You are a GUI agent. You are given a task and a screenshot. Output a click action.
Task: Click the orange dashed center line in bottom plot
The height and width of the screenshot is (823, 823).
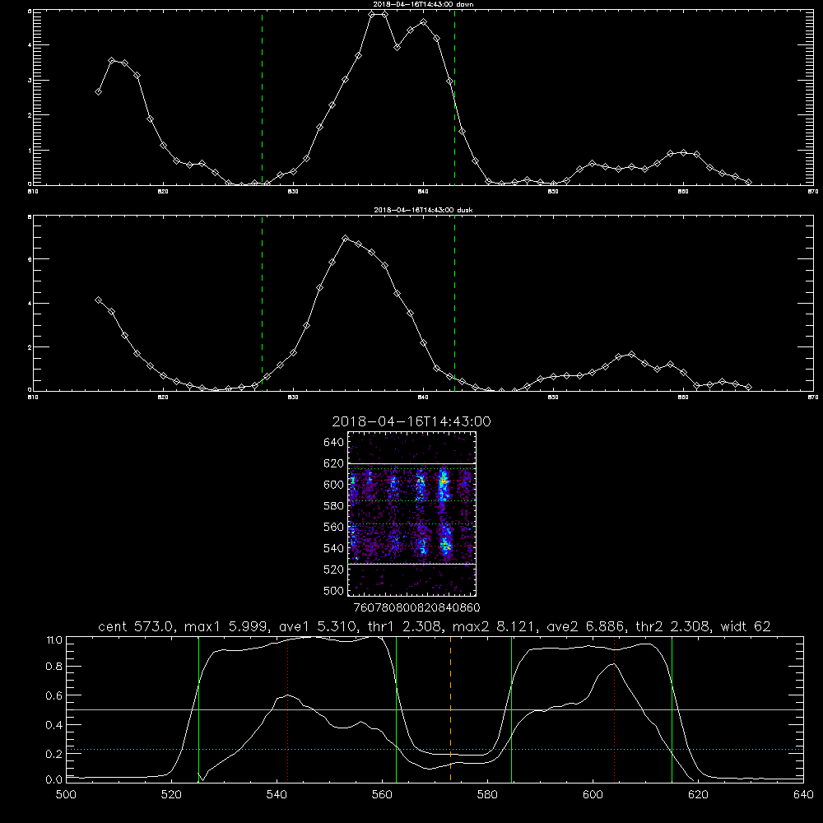coord(450,709)
